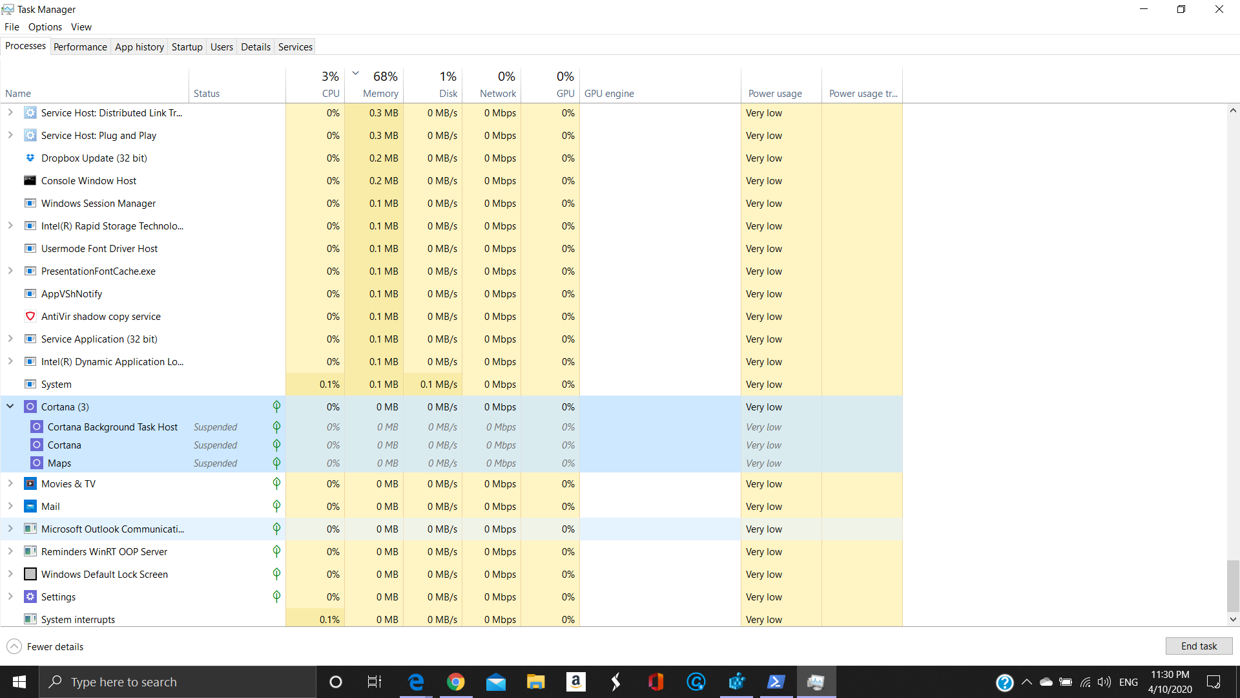Click the vertical scrollbar thumb
Image resolution: width=1240 pixels, height=698 pixels.
[x=1233, y=586]
